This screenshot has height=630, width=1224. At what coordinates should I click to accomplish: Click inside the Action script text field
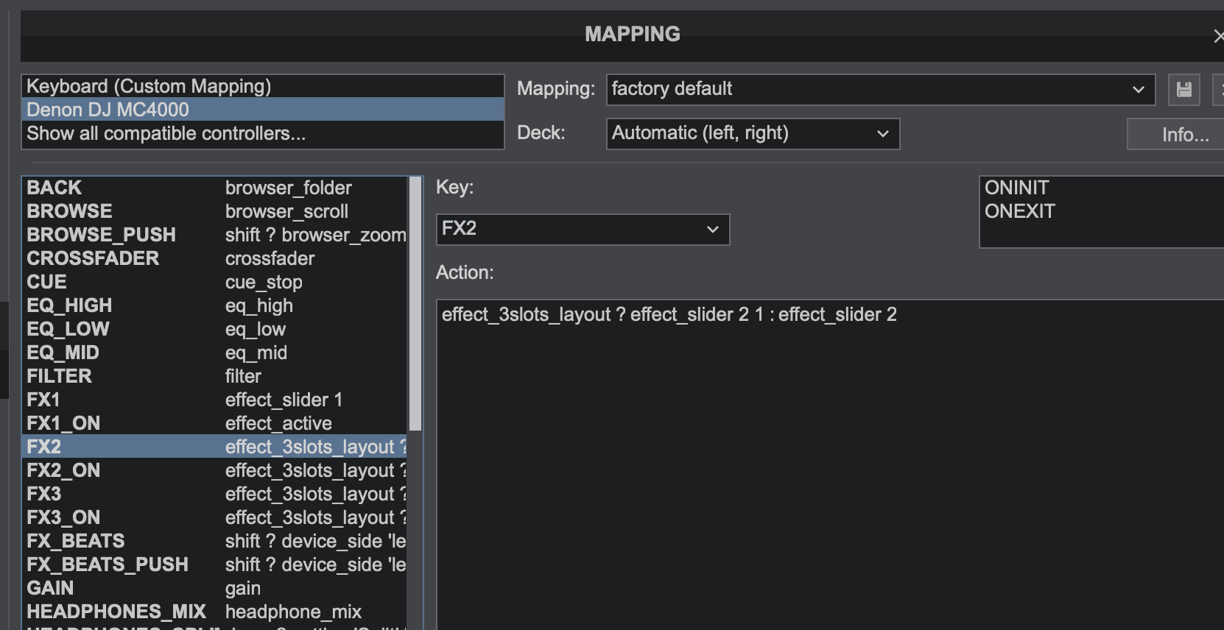pos(830,464)
